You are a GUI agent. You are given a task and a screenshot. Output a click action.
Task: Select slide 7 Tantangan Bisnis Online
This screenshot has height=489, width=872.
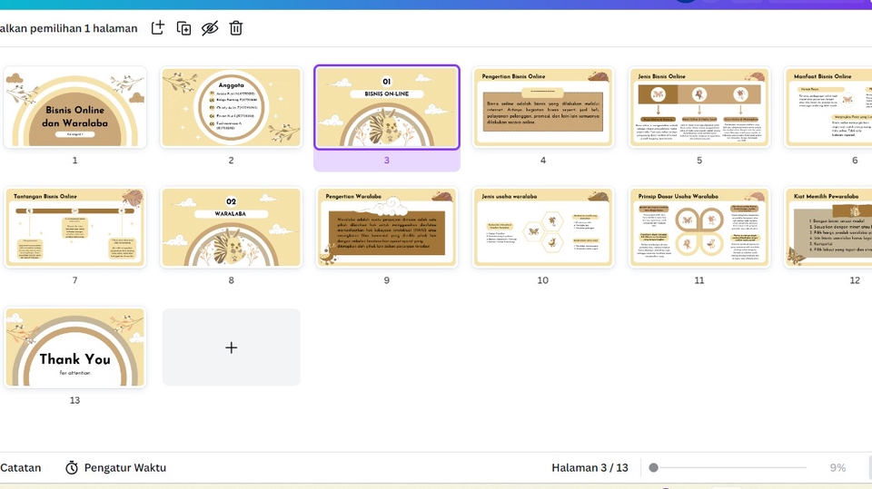(x=75, y=228)
